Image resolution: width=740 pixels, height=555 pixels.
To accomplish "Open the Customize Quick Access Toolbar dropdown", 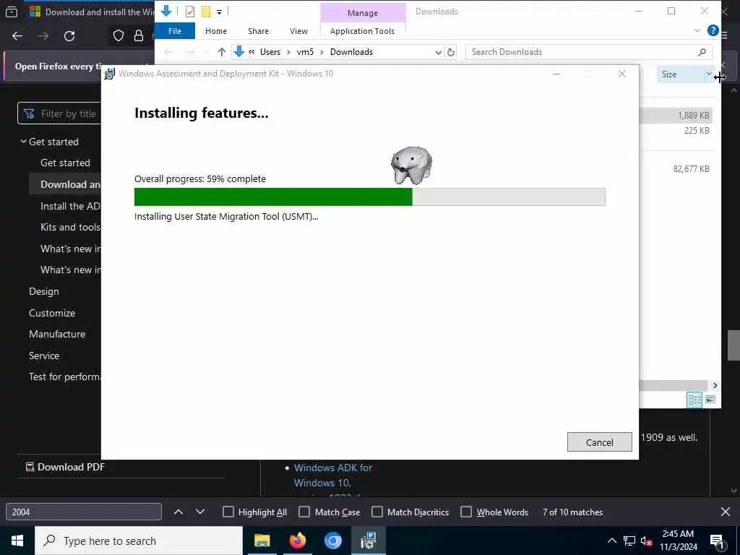I will pos(219,12).
